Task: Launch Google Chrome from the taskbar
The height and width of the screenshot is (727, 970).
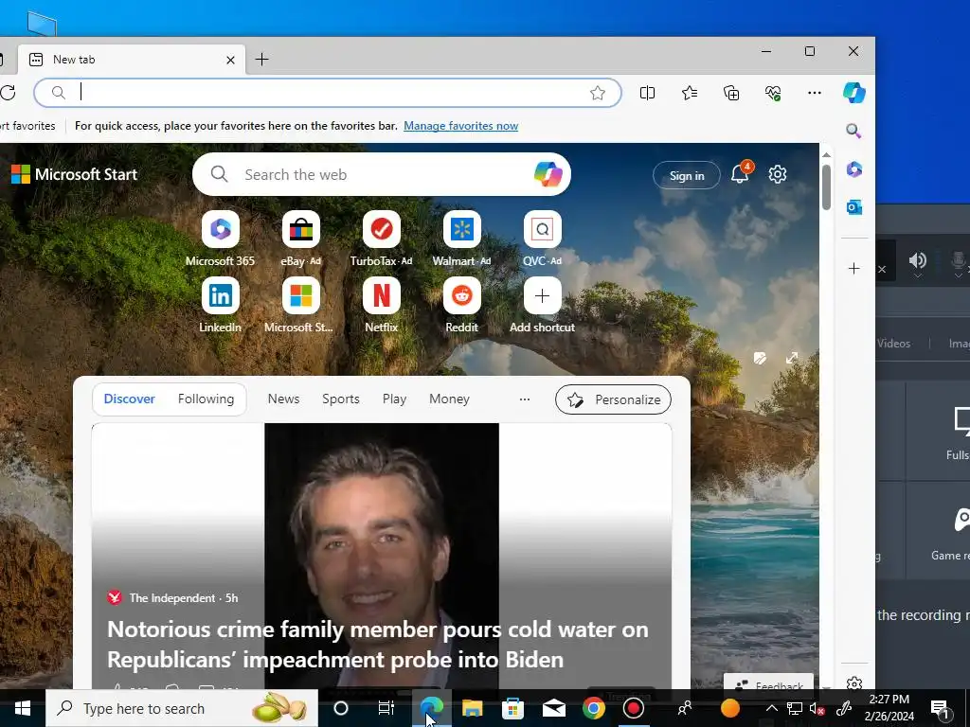Action: pos(593,708)
